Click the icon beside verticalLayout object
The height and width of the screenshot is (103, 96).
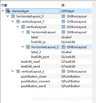(x=23, y=27)
